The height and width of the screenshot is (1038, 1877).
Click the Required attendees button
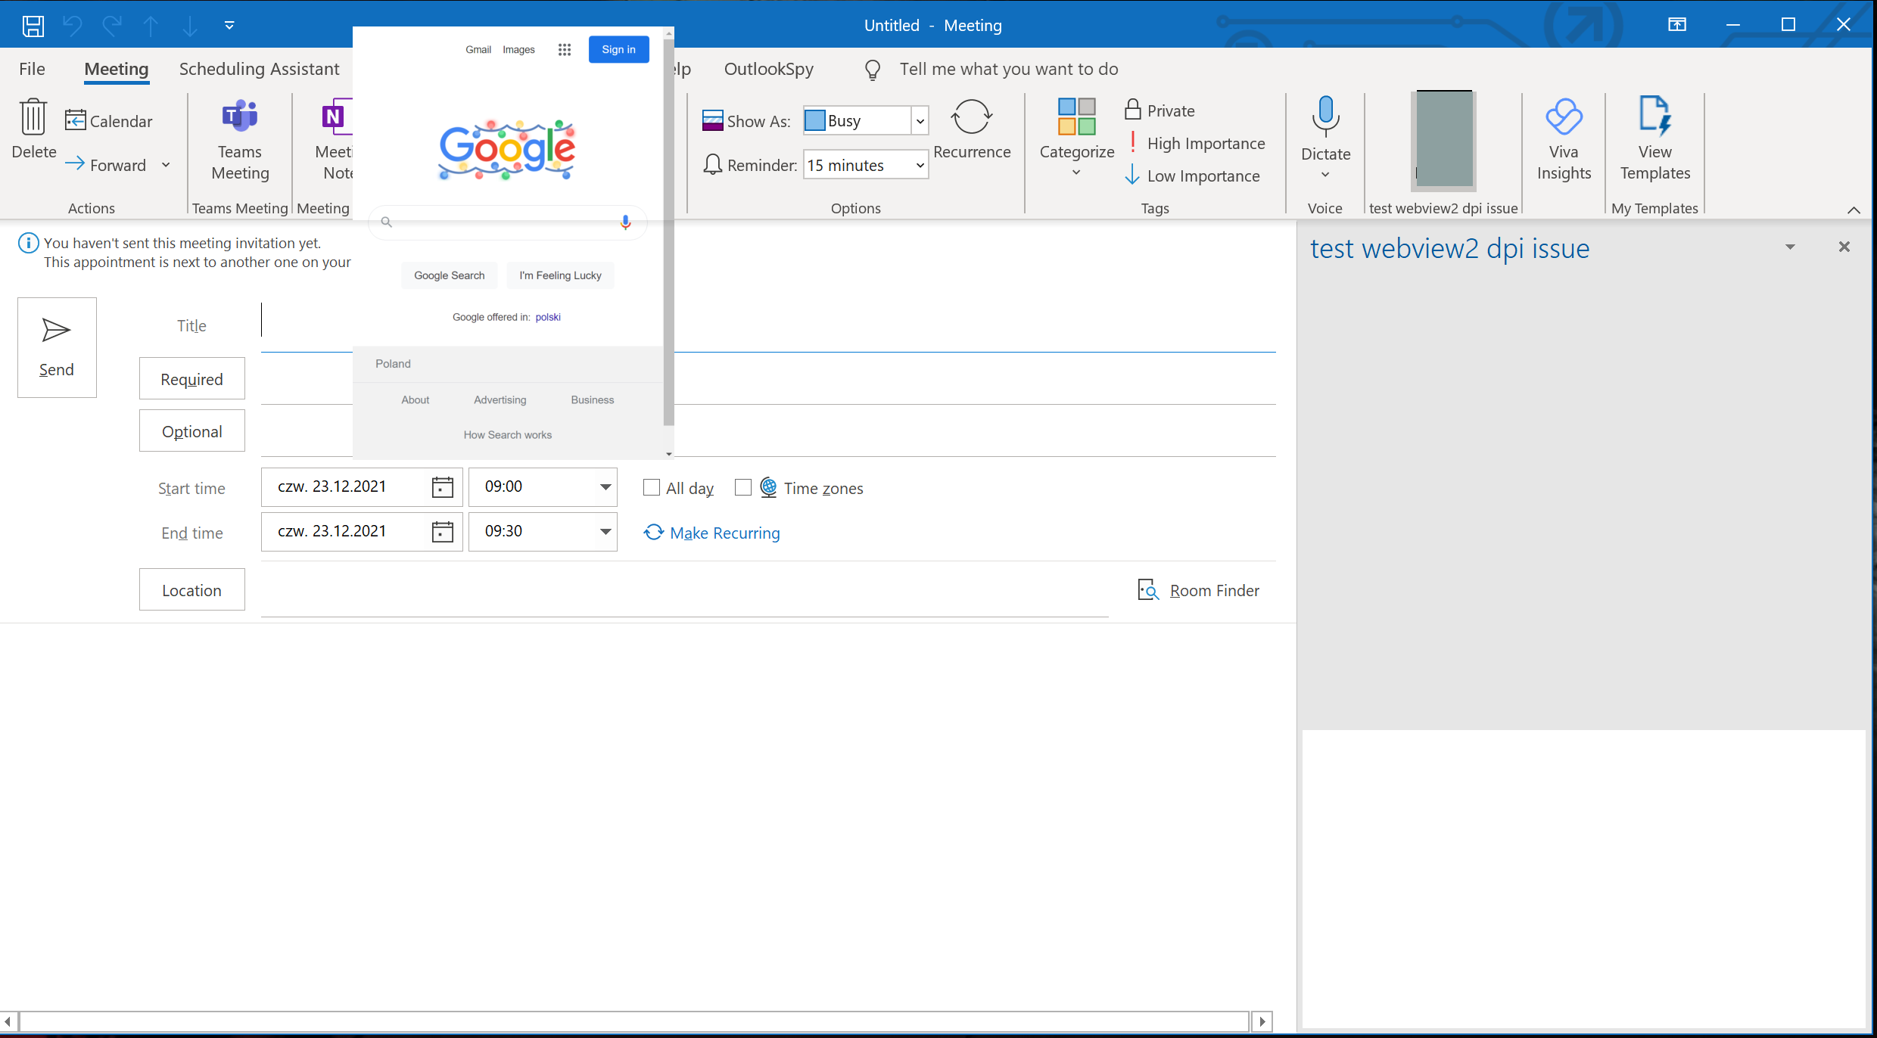(x=191, y=379)
